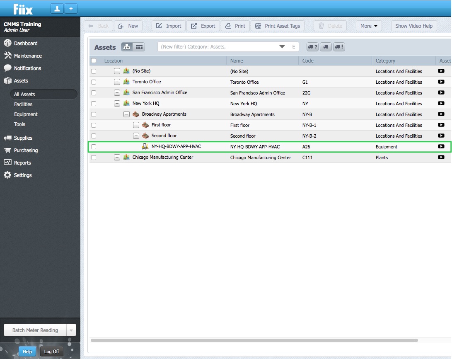Open the asset filter dropdown arrow
The width and height of the screenshot is (452, 359).
click(282, 47)
